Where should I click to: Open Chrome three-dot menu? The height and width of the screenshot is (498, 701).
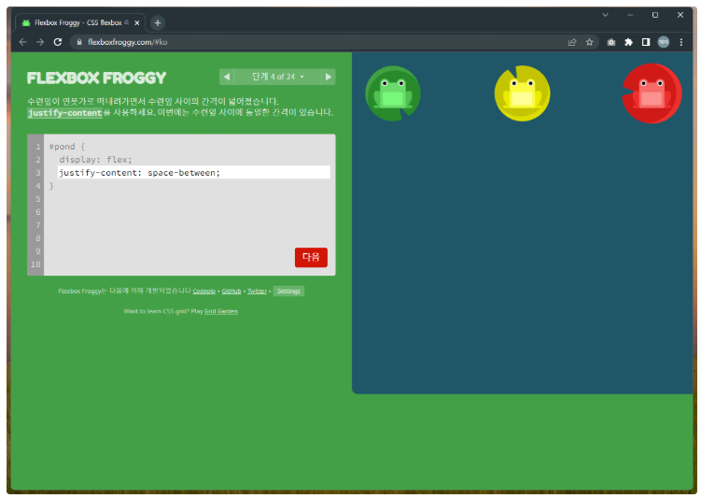[680, 42]
